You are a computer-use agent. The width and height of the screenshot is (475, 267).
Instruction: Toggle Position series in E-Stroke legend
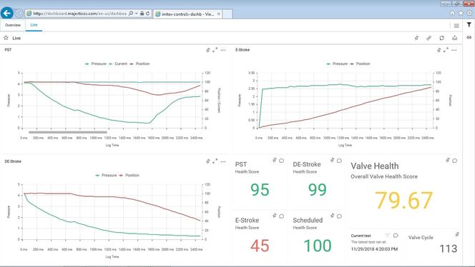(x=360, y=64)
